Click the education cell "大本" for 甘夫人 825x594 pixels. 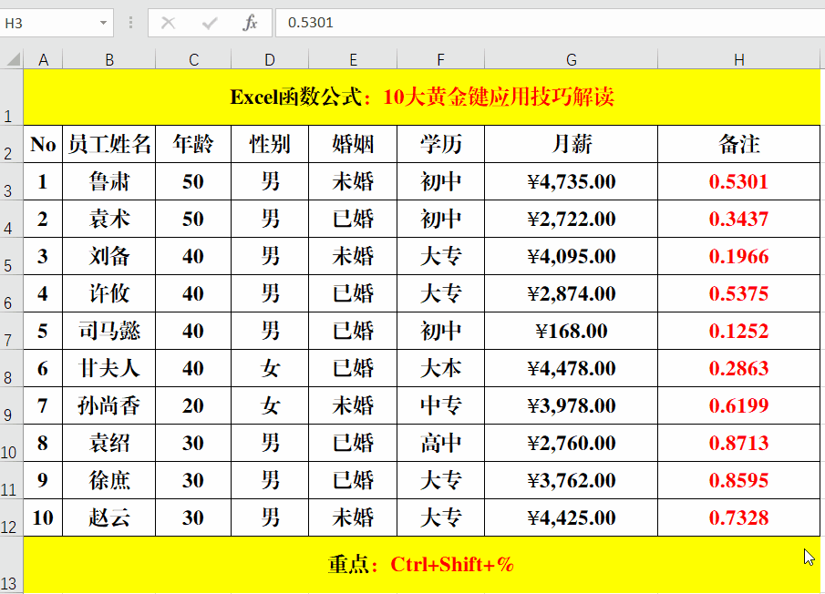440,368
